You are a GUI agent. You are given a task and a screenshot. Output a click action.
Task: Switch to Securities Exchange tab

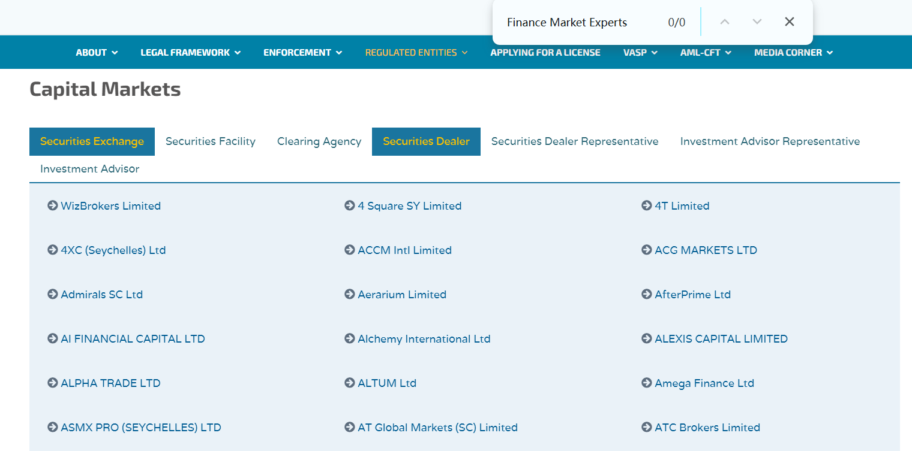click(x=92, y=141)
